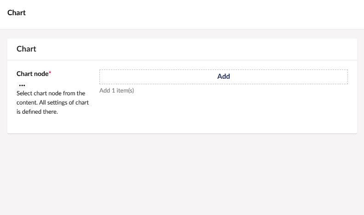
Task: Click the 'Add 1 item(s)' hint text
Action: tap(116, 91)
